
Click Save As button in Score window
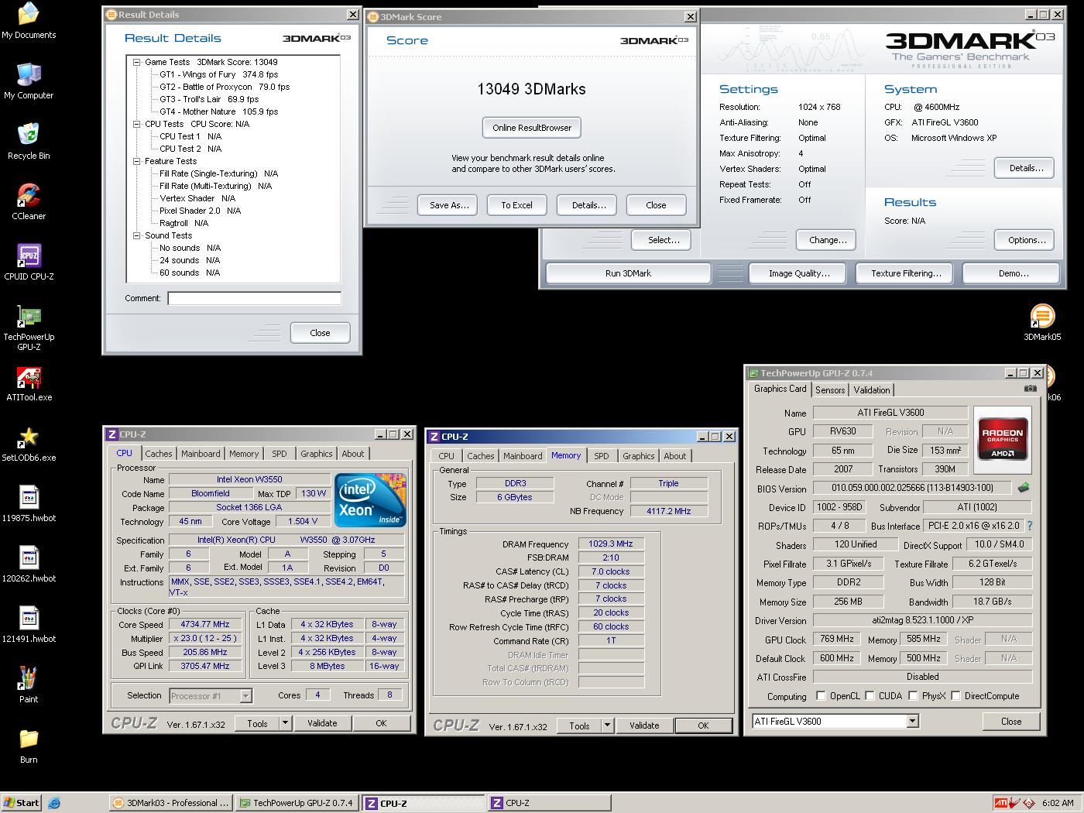coord(449,205)
